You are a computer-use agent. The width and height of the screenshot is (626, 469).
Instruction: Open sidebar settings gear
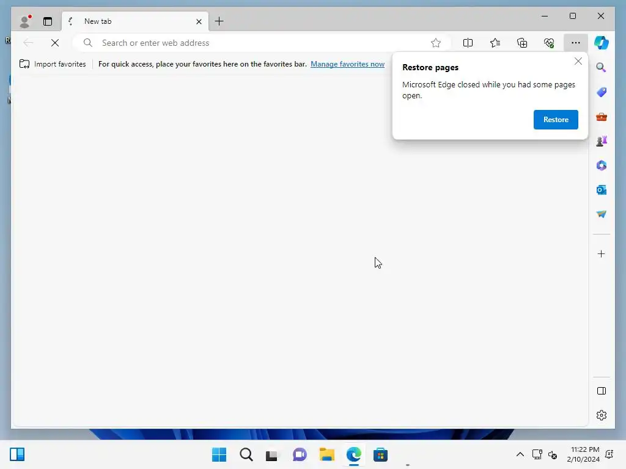click(x=602, y=415)
